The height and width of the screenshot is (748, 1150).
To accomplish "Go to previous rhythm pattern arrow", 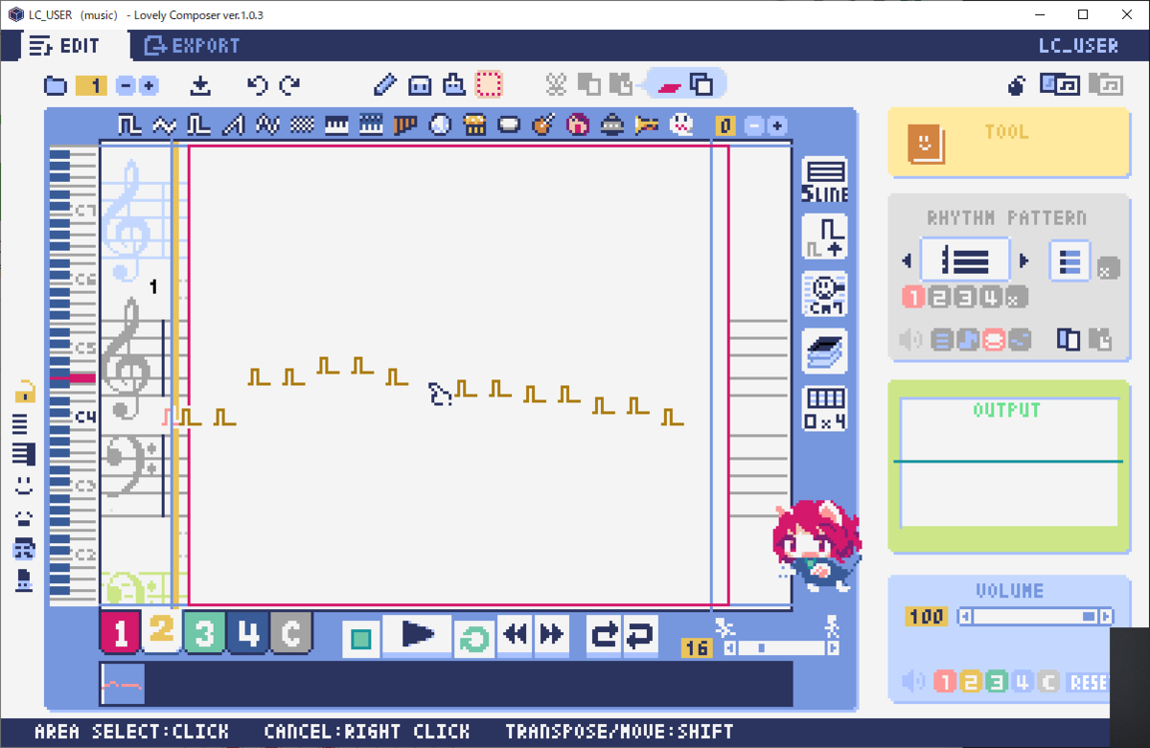I will pos(907,261).
